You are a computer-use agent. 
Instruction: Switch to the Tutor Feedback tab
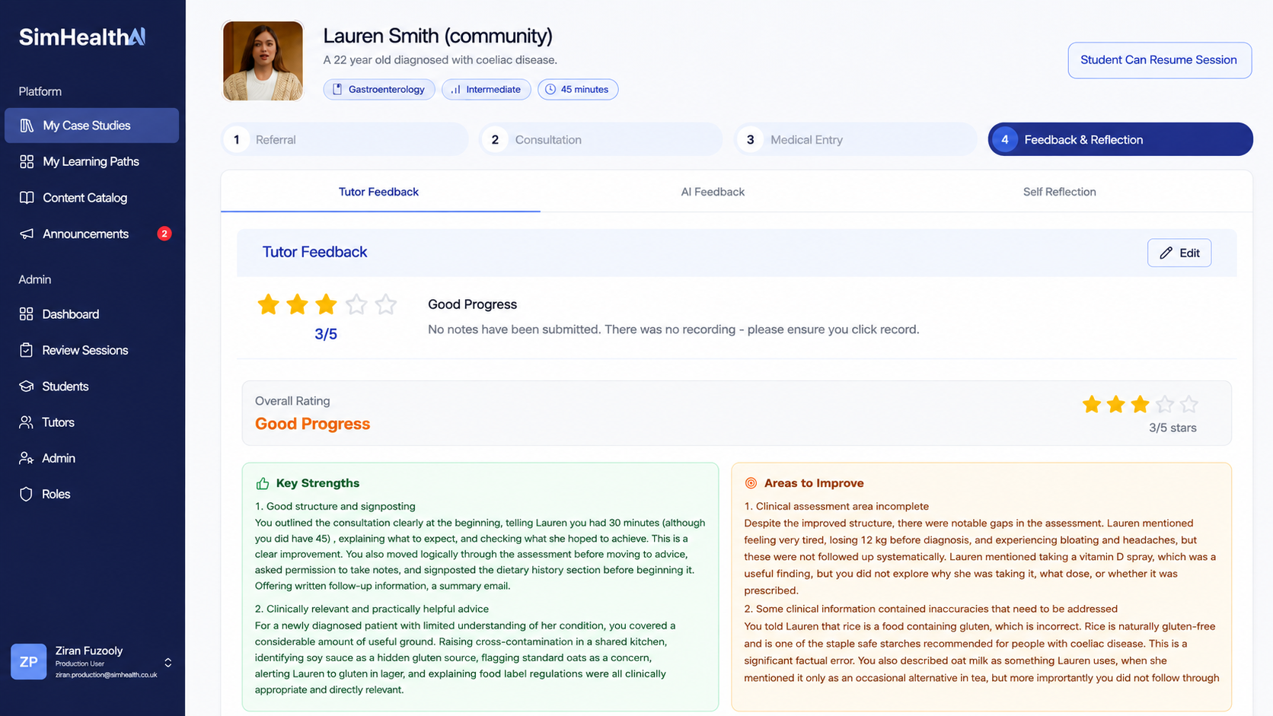[379, 192]
